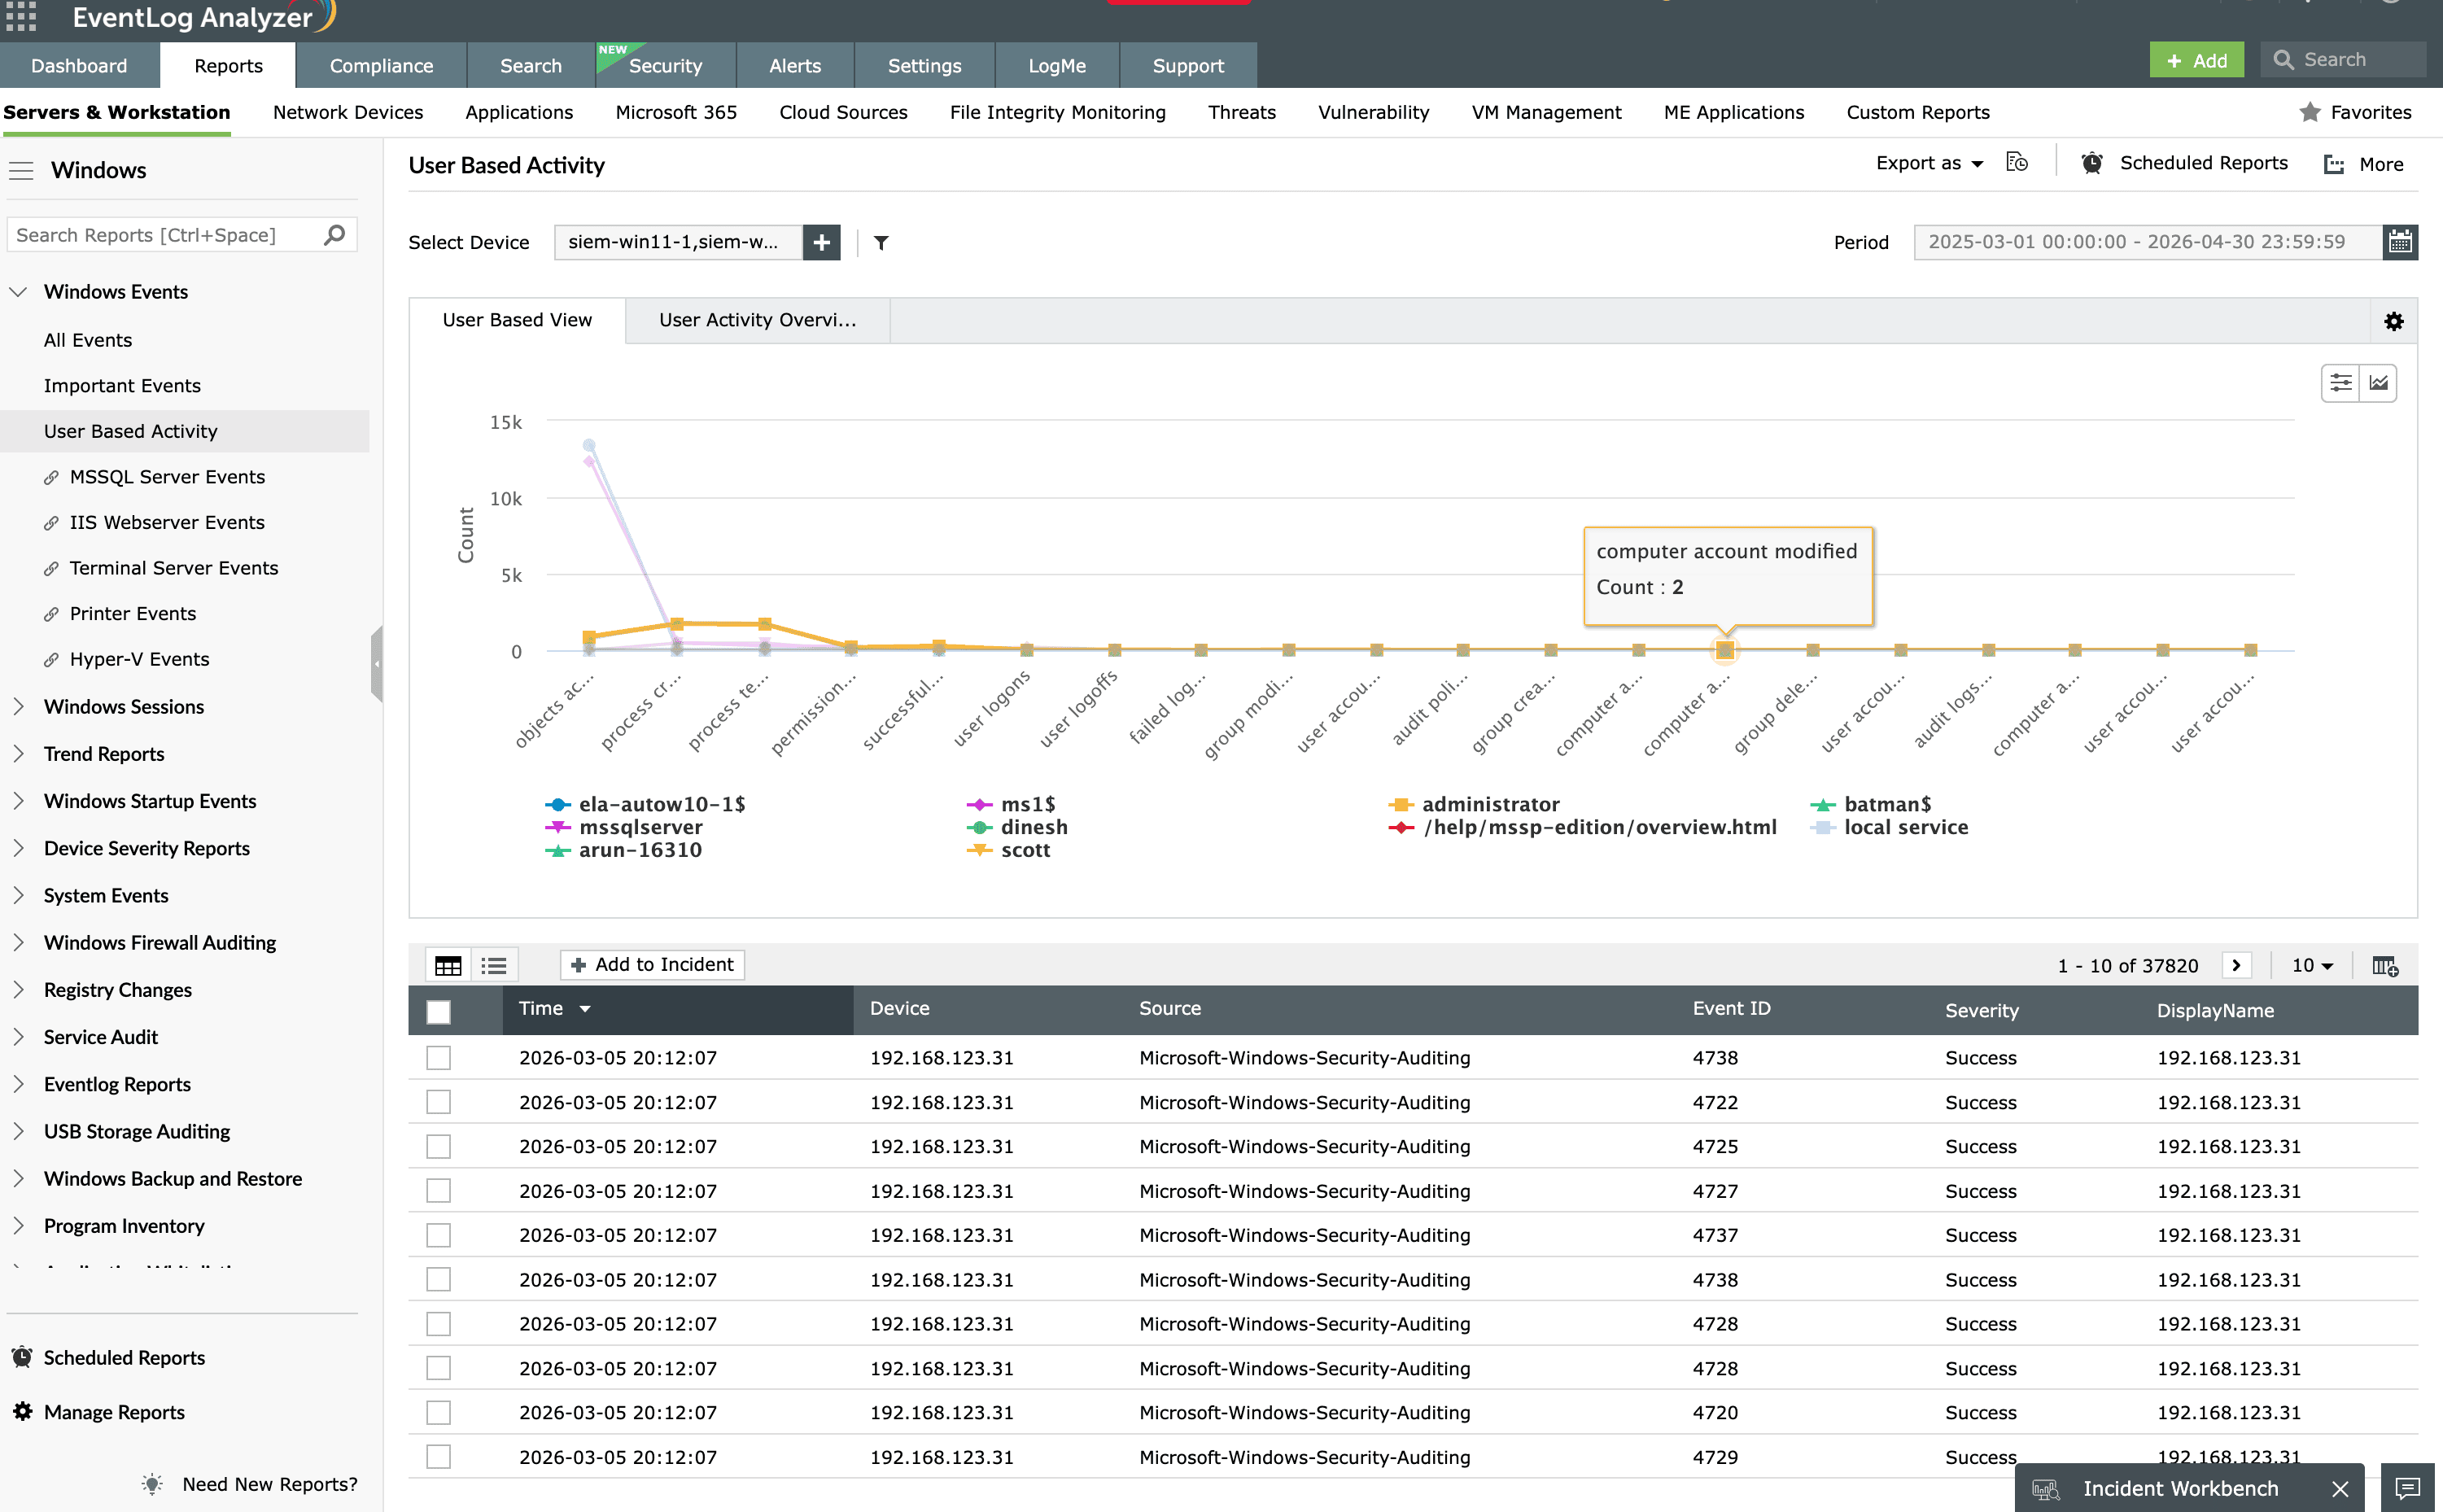Expand Device Severity Reports section
Screen dimensions: 2443x1512
(x=18, y=848)
